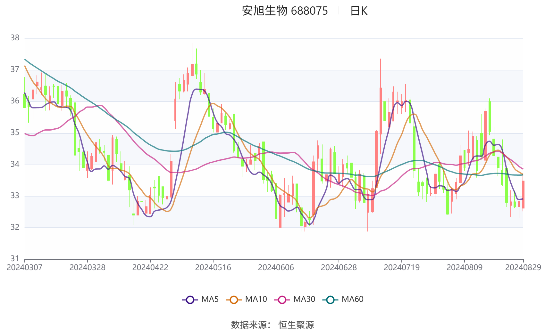The height and width of the screenshot is (331, 545).
Task: Toggle the MA5 legend series
Action: 200,299
